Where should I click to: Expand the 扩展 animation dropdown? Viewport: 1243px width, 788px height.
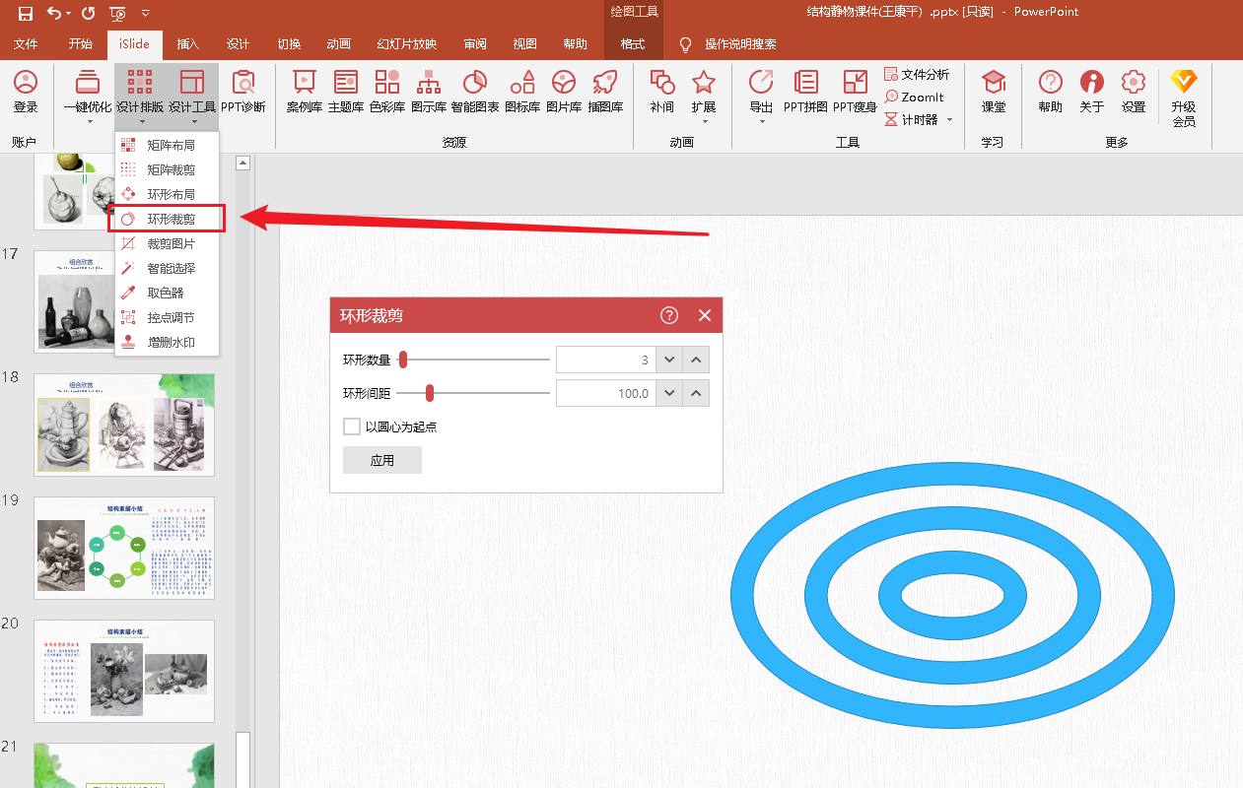tap(704, 122)
